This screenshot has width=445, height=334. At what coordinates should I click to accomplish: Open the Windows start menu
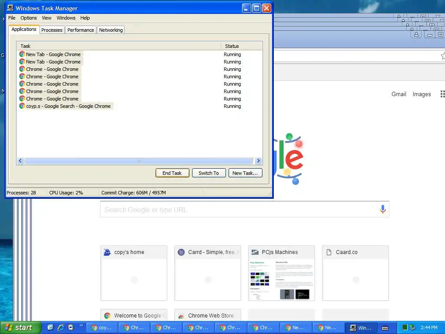click(20, 327)
